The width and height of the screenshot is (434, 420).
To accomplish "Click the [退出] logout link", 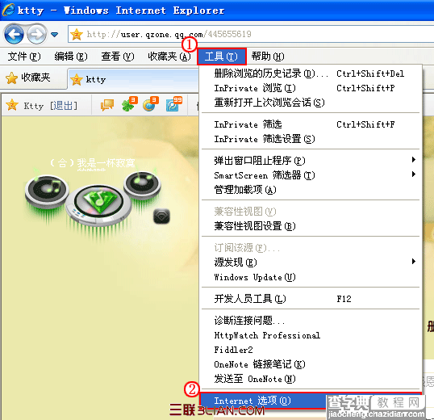I will coord(64,106).
